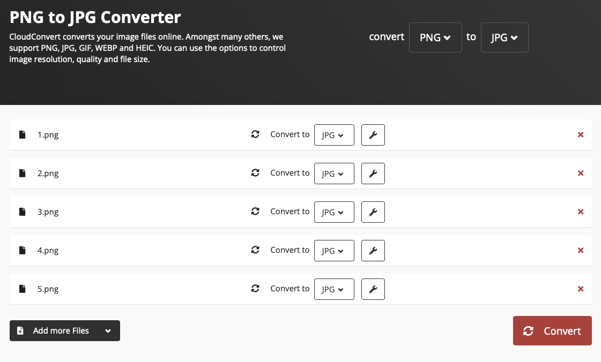Change output format for 1.png
The height and width of the screenshot is (362, 601).
point(334,135)
